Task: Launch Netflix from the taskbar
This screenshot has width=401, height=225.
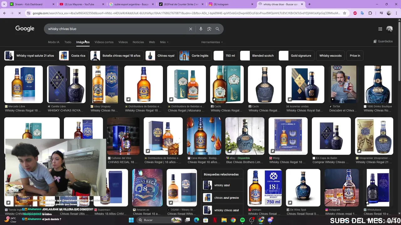Action: [215, 220]
